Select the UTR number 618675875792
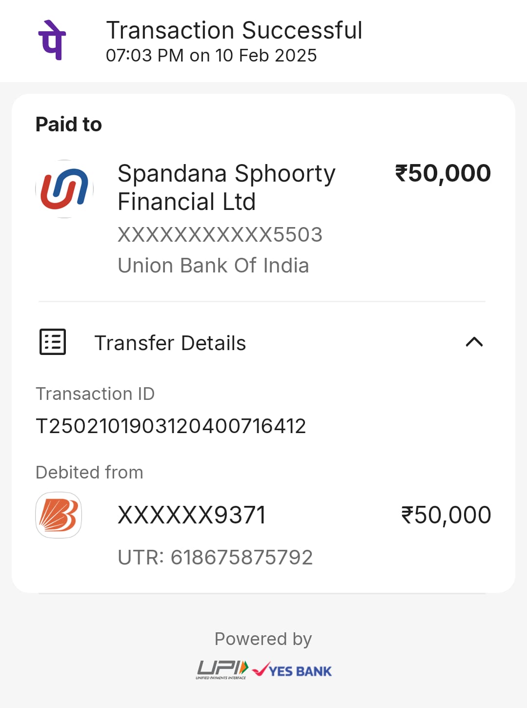Image resolution: width=527 pixels, height=708 pixels. click(215, 557)
